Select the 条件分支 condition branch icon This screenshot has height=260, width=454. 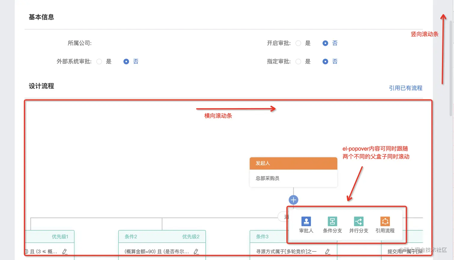[332, 221]
